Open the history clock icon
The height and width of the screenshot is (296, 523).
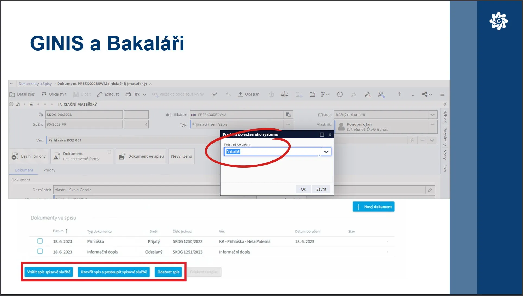point(340,94)
